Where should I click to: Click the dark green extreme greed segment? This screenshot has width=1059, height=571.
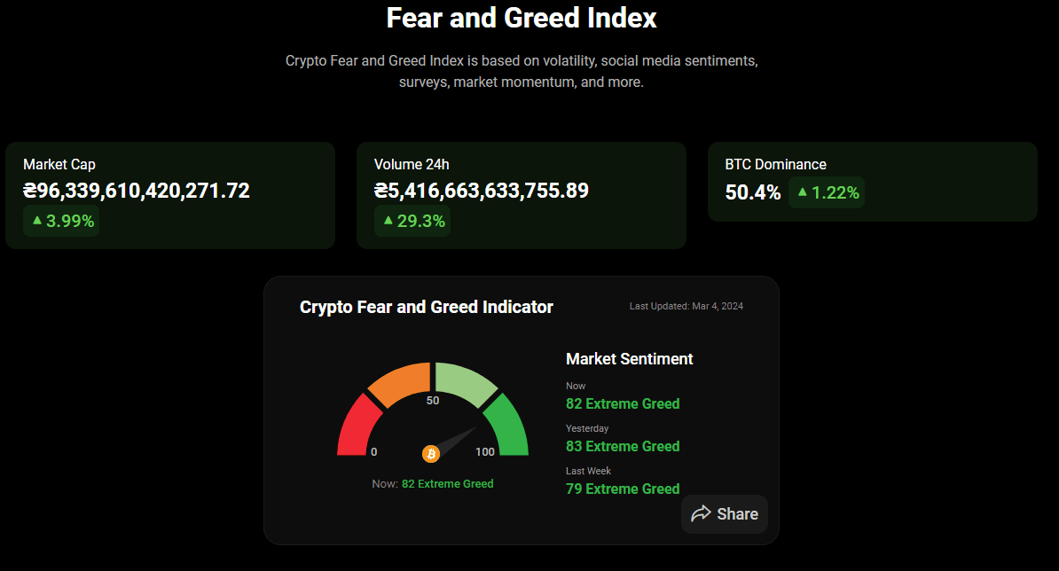(507, 426)
